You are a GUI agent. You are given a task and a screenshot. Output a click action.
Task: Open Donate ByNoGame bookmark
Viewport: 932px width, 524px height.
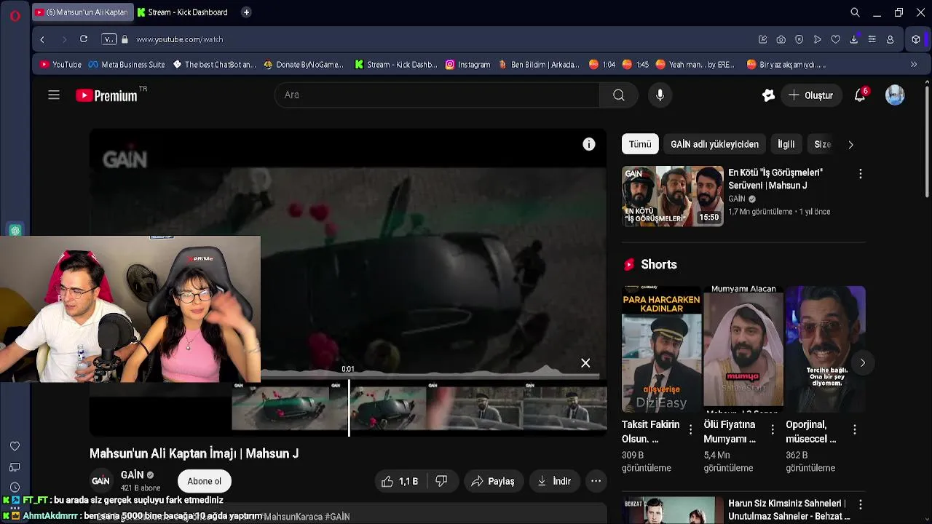click(x=304, y=65)
